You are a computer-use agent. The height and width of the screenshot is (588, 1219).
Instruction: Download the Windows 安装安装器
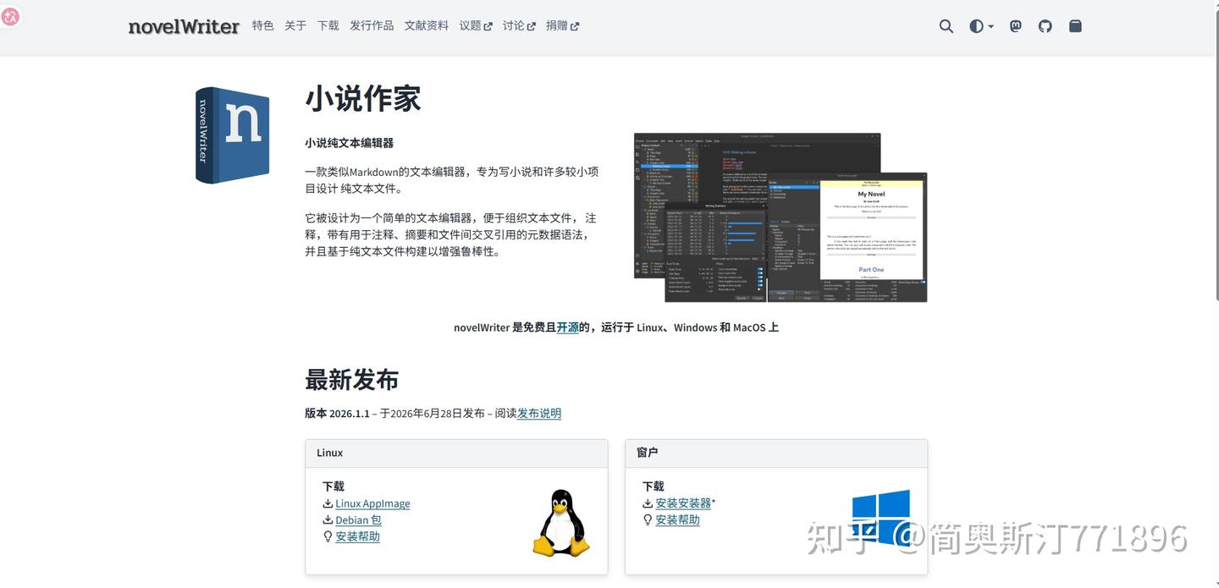click(683, 503)
